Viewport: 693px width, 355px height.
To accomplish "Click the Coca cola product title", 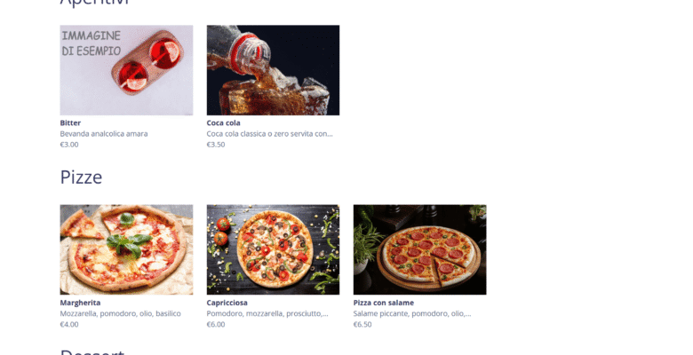I will 224,122.
